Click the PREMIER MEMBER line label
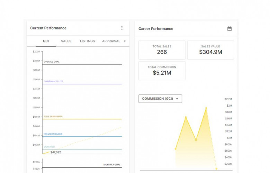Viewport: 270px width, 173px height. (x=53, y=134)
